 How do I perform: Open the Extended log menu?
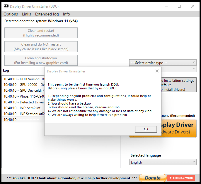(47, 14)
